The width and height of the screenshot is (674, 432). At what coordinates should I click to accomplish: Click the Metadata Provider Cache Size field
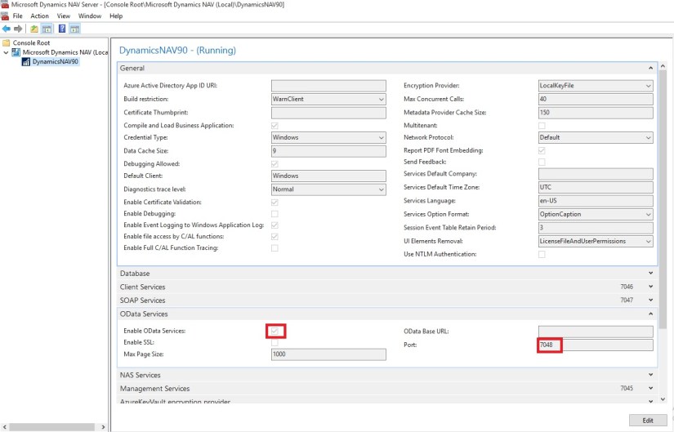point(596,113)
